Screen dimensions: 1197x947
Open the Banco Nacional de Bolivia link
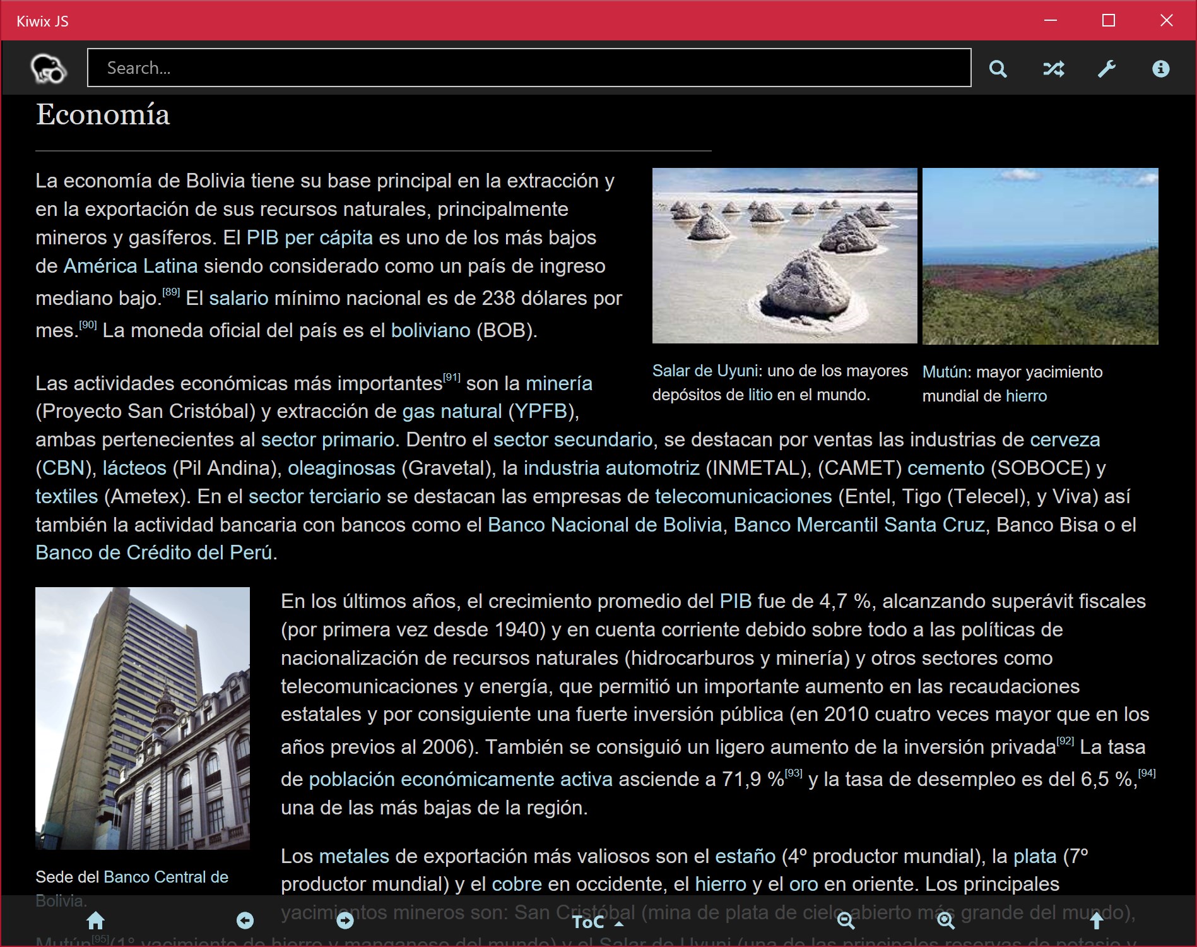click(x=605, y=524)
